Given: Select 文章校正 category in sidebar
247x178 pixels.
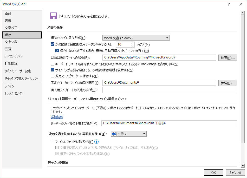Looking at the screenshot, I should (22, 28).
